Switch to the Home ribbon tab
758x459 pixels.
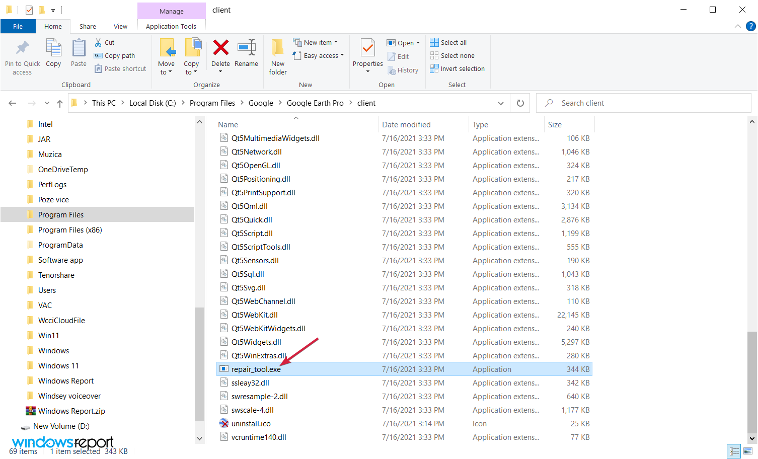(53, 26)
